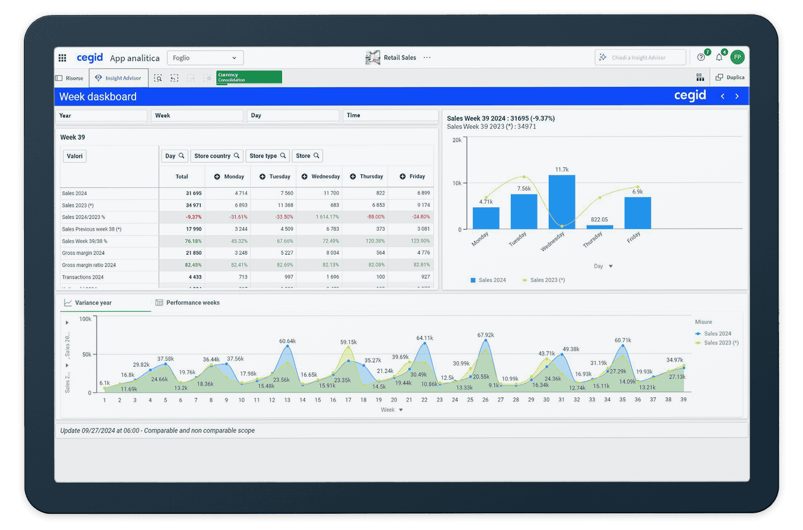The width and height of the screenshot is (803, 530).
Task: Open the Week axis dropdown under line chart
Action: [400, 410]
